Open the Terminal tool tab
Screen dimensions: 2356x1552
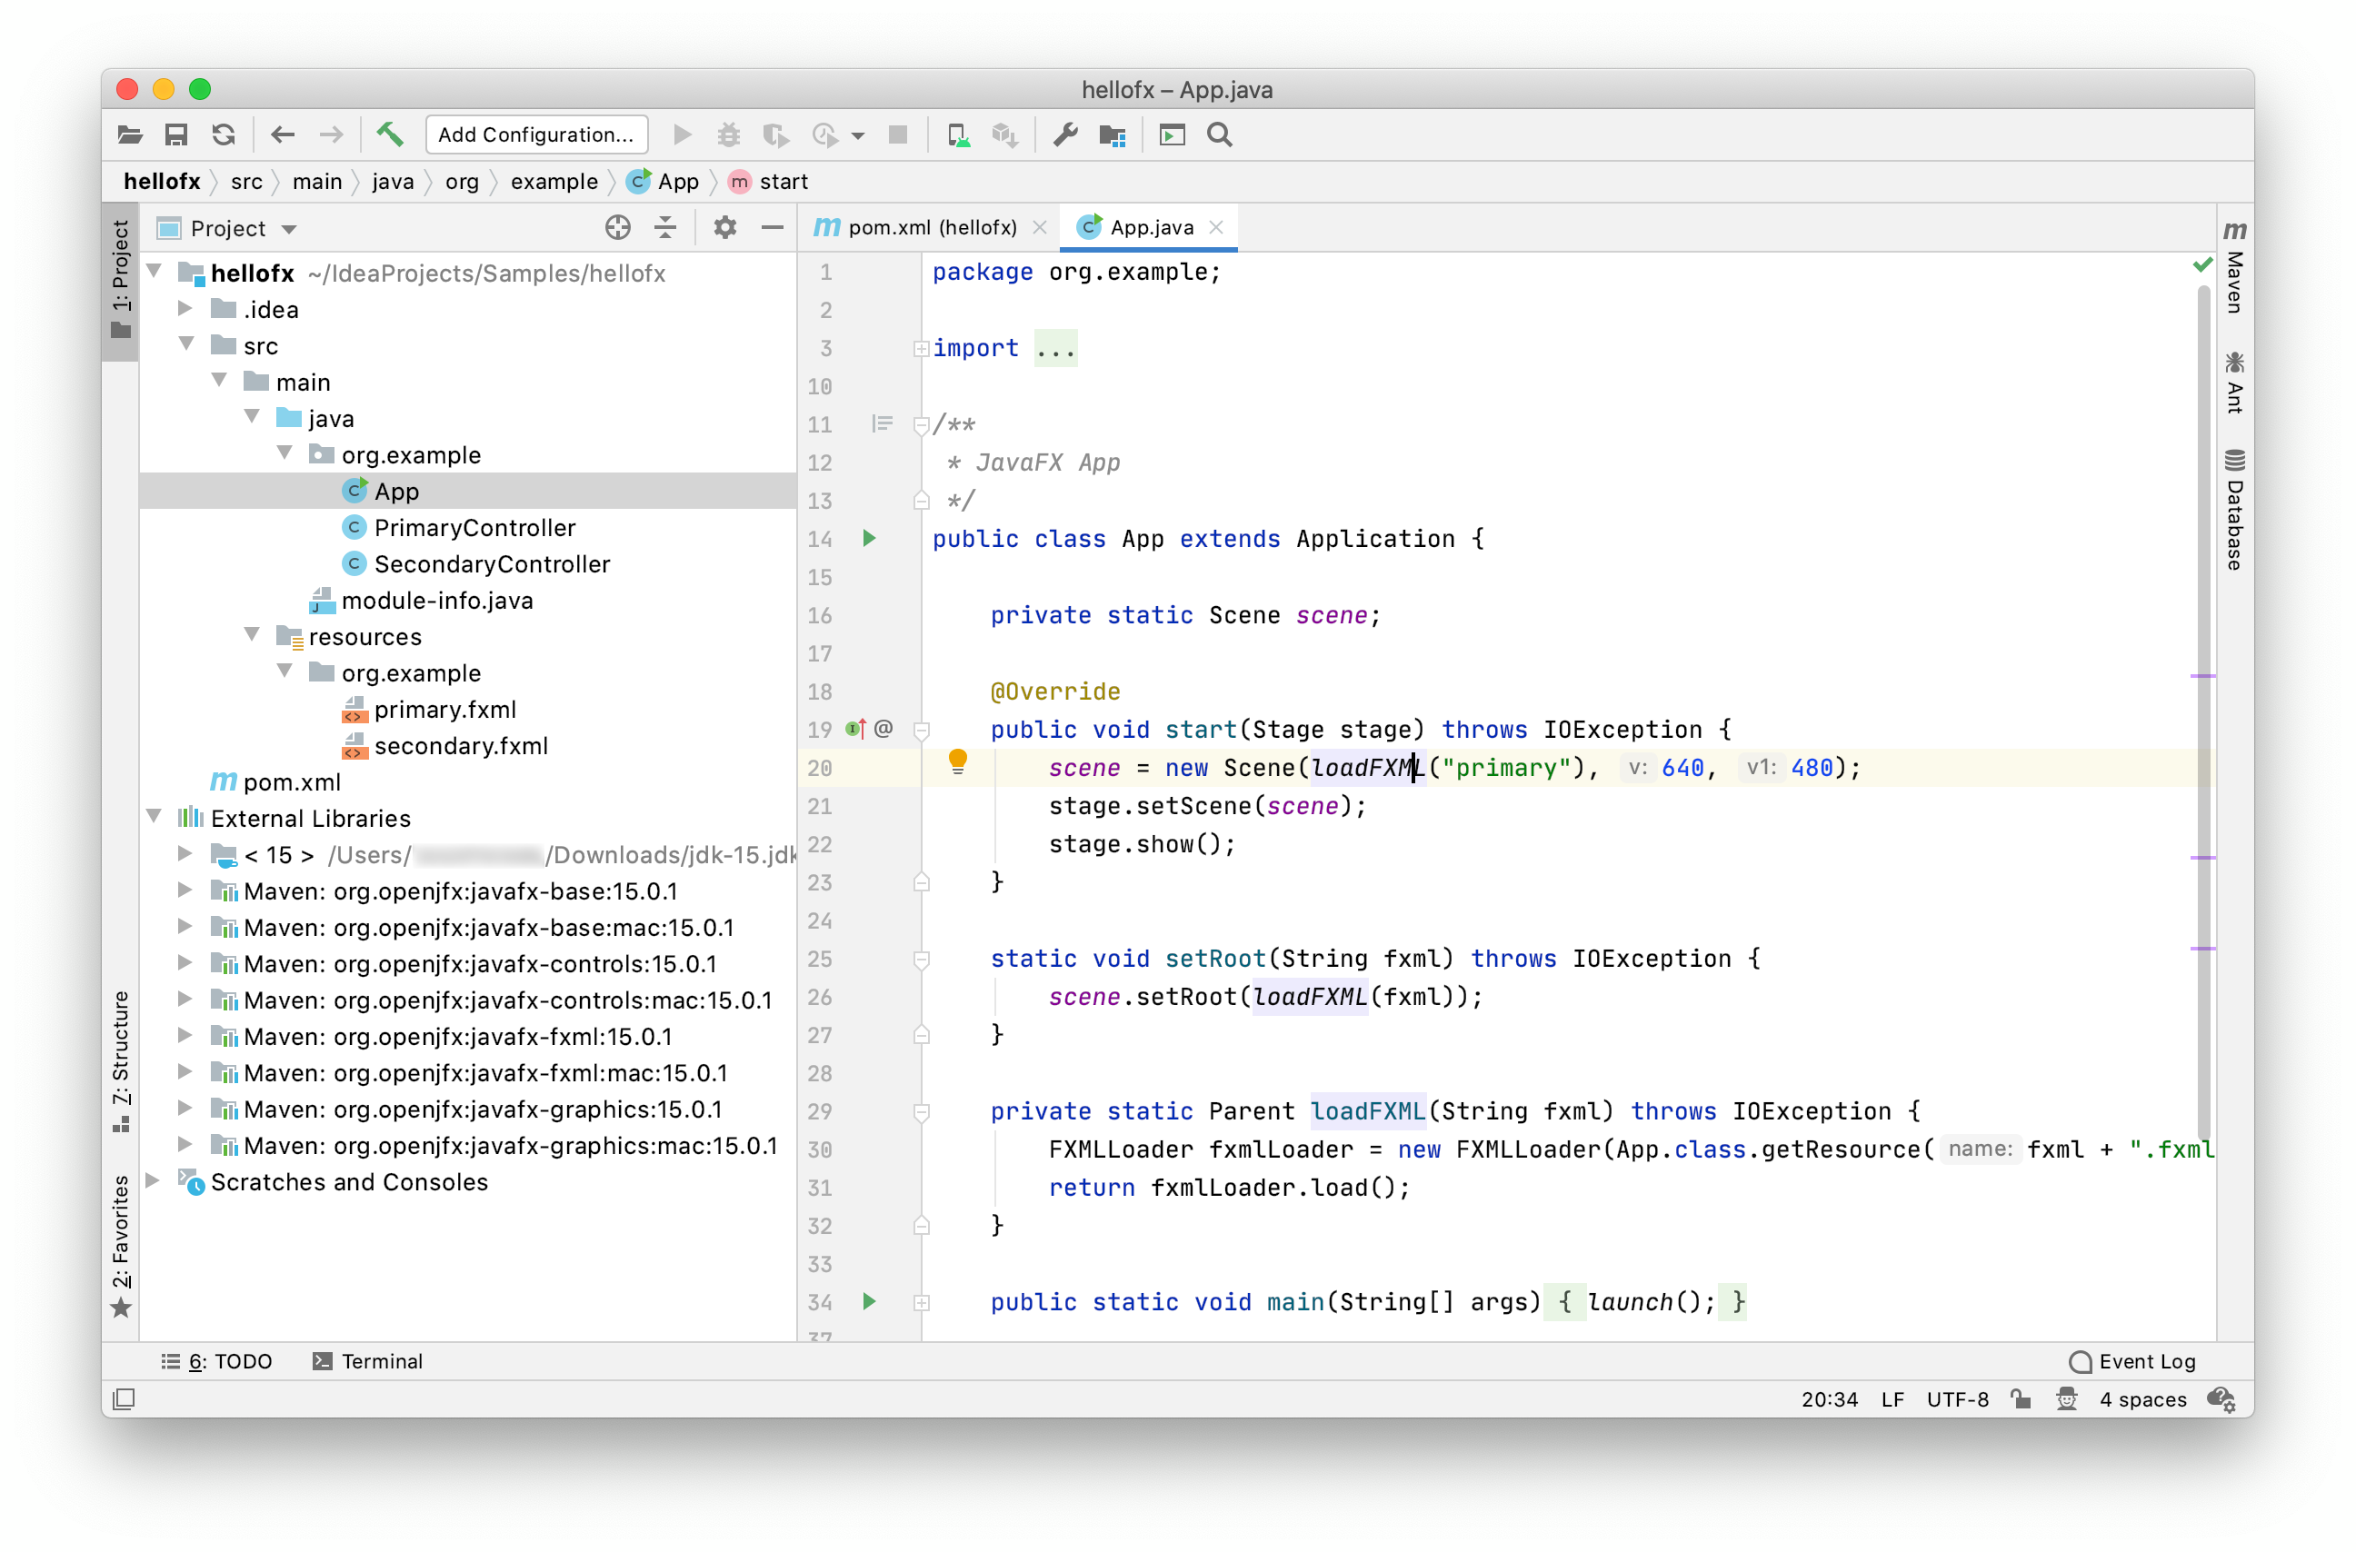click(368, 1361)
